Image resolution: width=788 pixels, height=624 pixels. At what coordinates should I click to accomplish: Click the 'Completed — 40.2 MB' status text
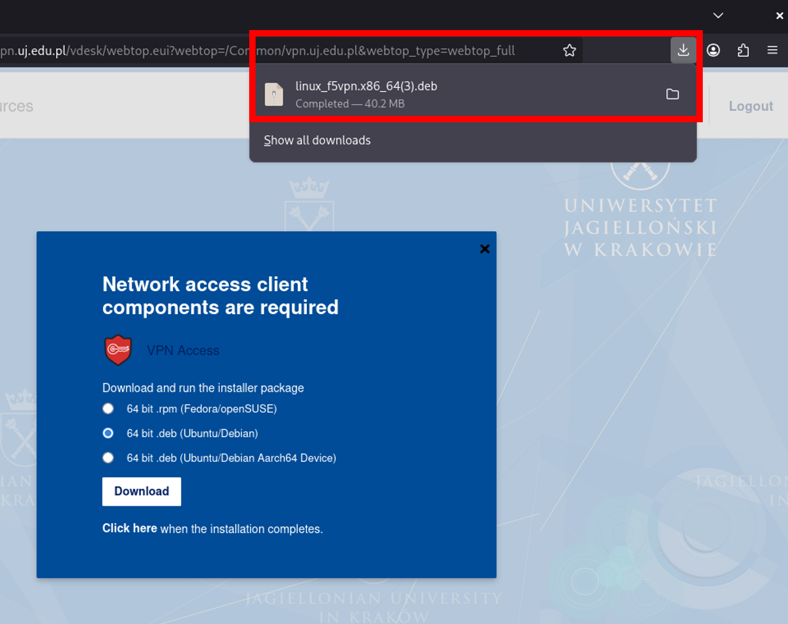tap(350, 104)
